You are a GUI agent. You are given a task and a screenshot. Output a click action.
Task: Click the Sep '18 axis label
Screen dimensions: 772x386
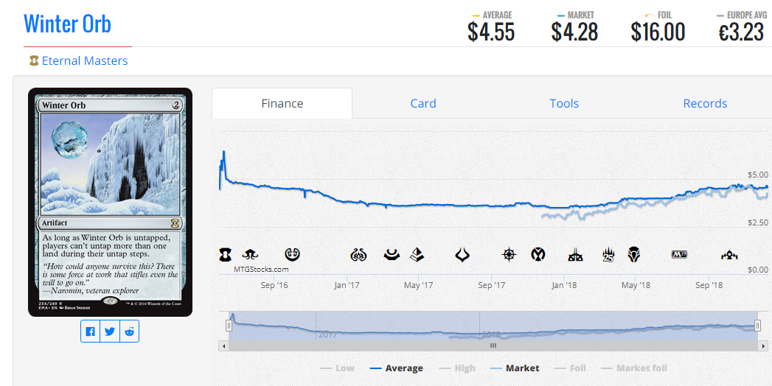coord(709,285)
